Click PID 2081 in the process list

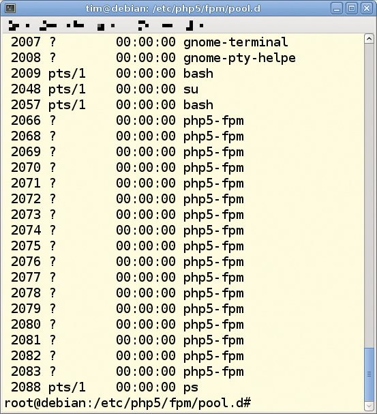coord(26,340)
